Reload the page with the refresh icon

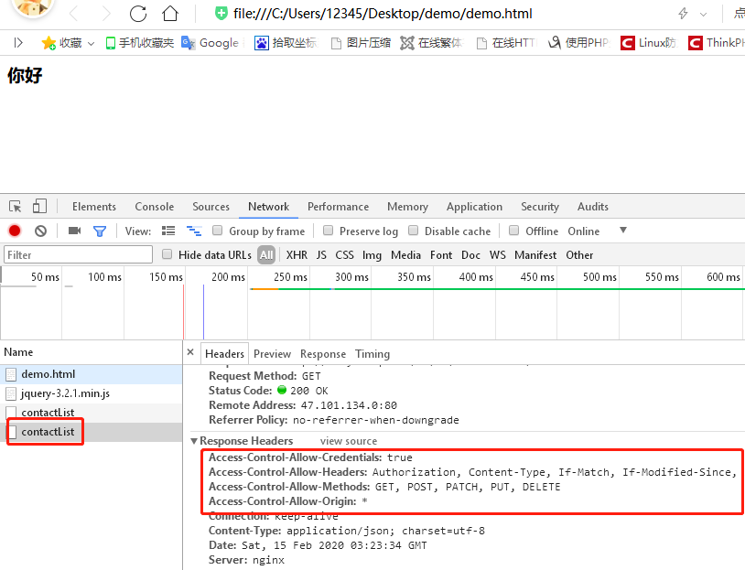click(x=137, y=14)
